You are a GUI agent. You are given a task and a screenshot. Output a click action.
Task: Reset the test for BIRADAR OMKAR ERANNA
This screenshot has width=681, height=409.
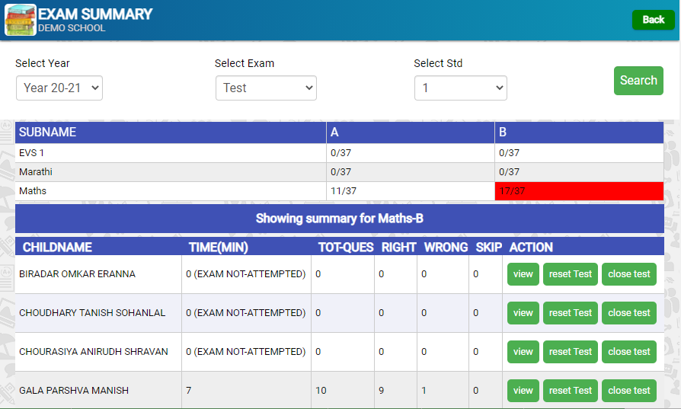571,274
